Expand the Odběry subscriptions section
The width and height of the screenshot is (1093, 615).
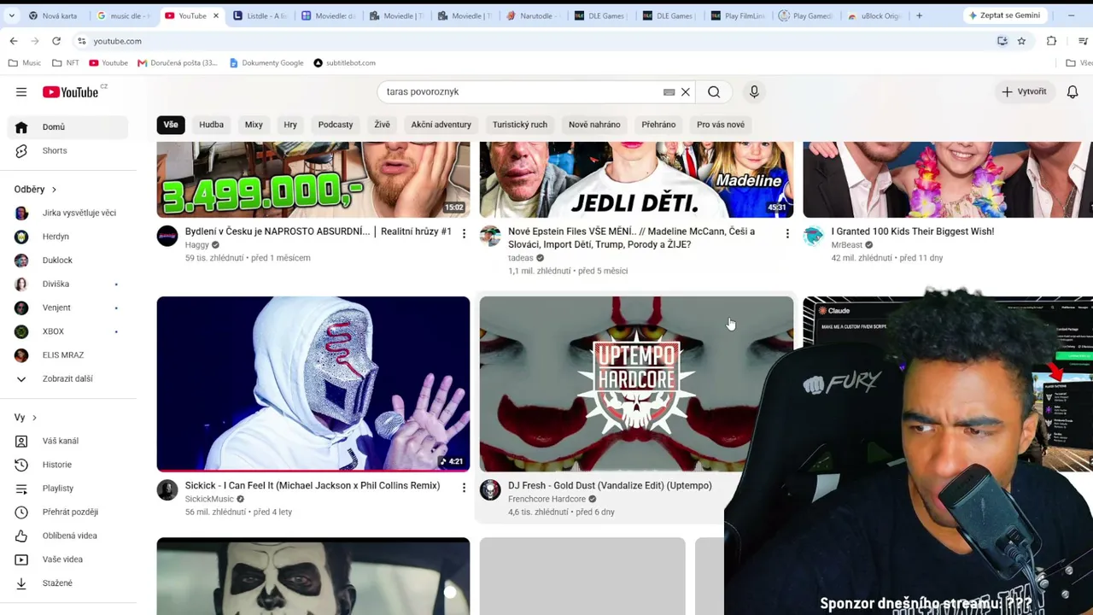pyautogui.click(x=35, y=190)
